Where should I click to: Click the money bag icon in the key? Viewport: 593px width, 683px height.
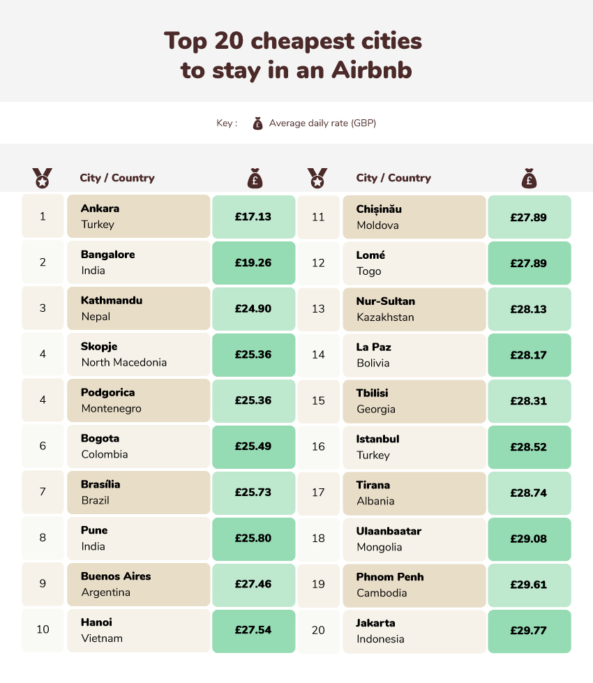point(257,123)
